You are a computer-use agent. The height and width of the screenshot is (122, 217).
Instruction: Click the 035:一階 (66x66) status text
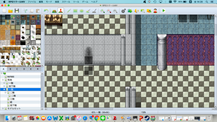coord(100,112)
